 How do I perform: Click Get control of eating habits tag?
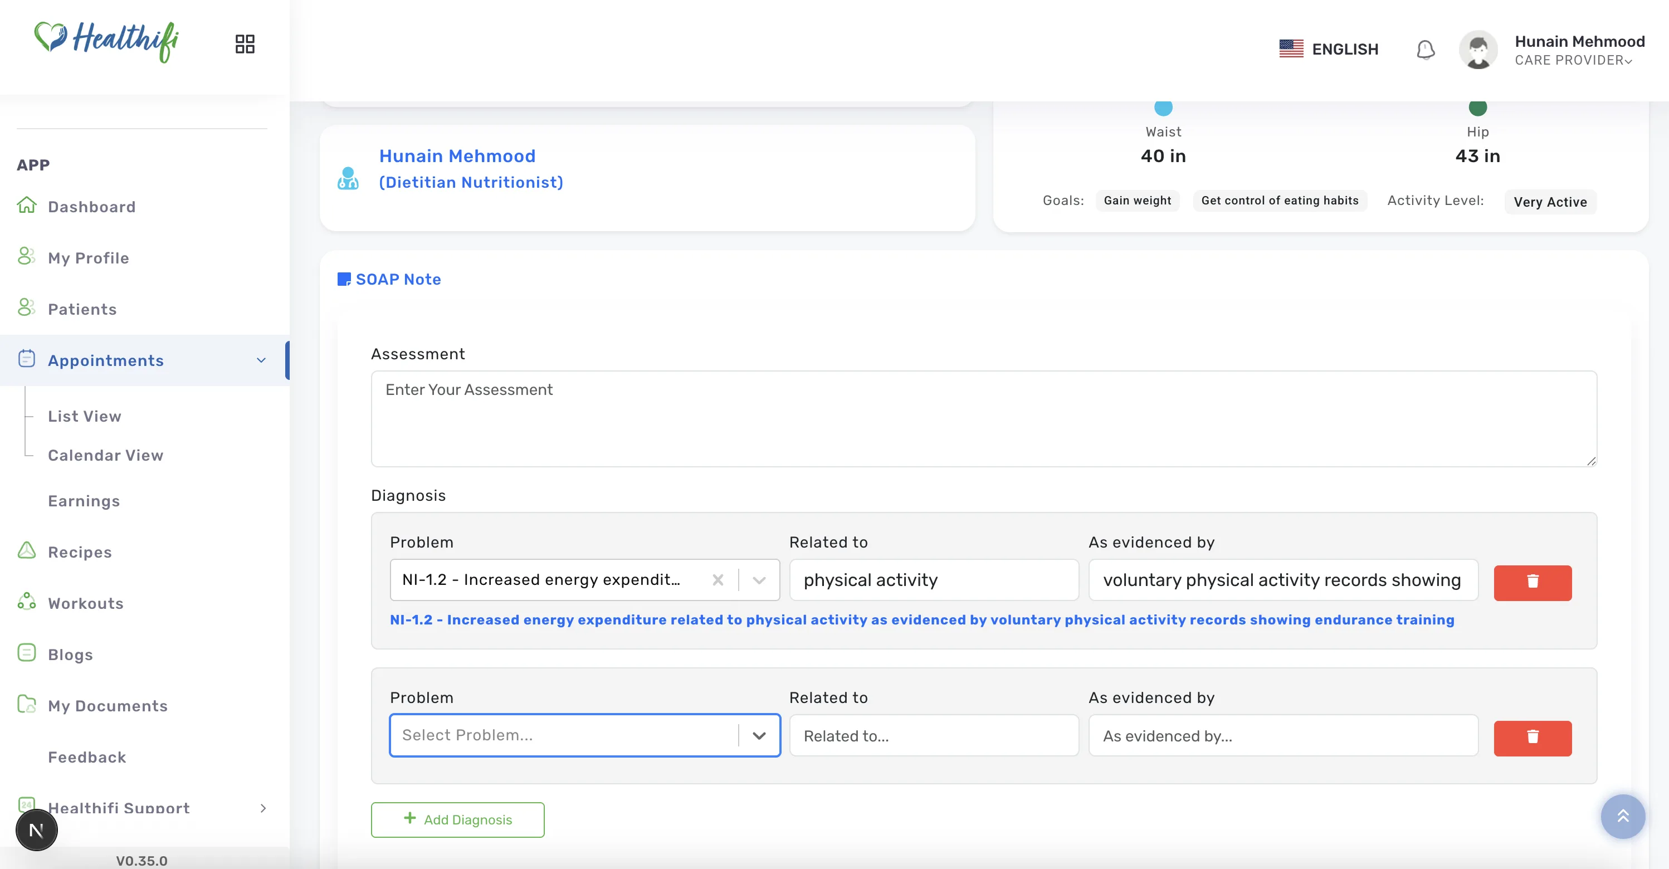point(1280,200)
